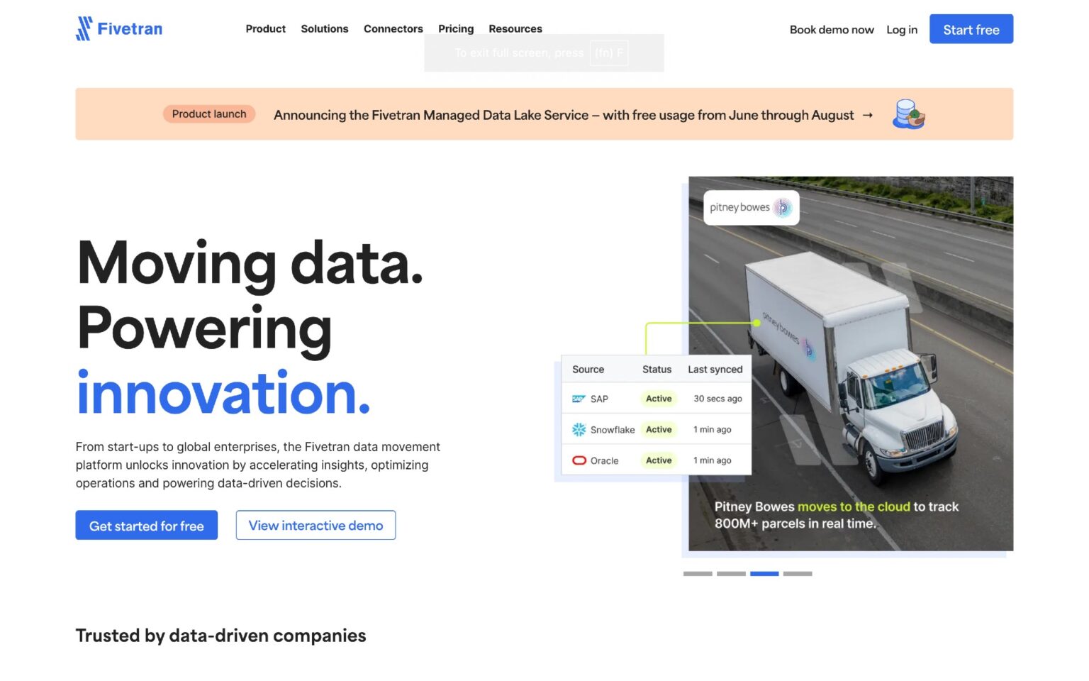Viewport: 1089px width, 681px height.
Task: Click the data lake illustration icon
Action: pyautogui.click(x=910, y=113)
